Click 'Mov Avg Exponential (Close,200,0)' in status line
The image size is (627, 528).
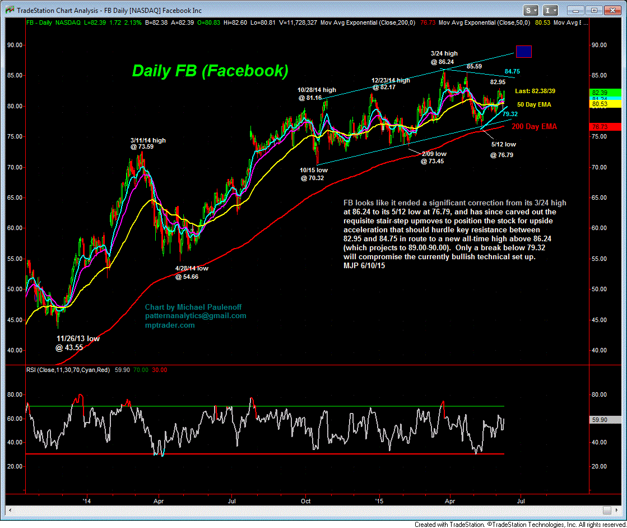click(x=368, y=23)
